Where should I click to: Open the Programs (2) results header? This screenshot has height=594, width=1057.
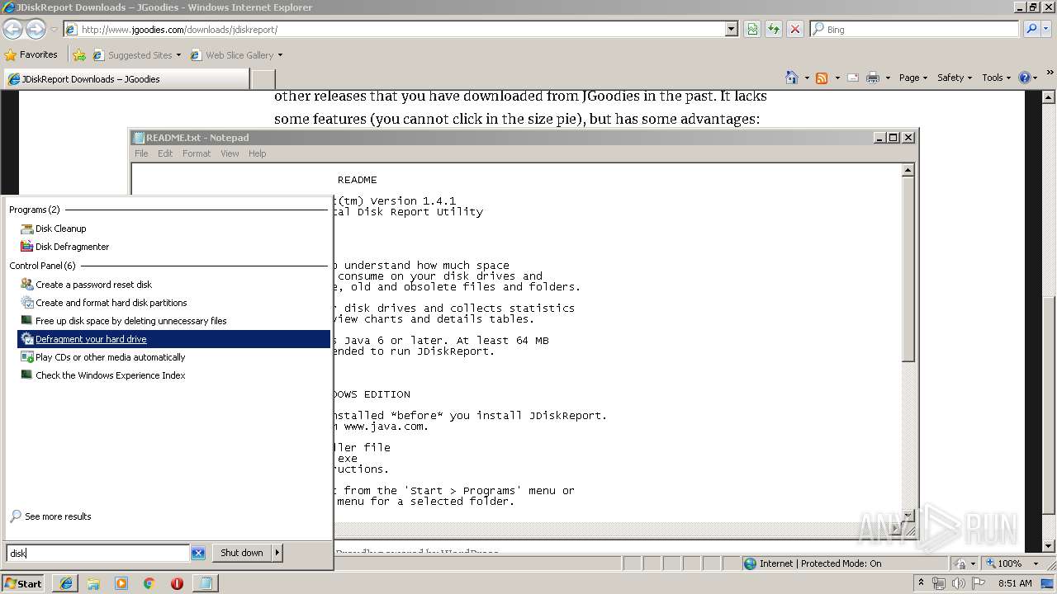(x=35, y=210)
